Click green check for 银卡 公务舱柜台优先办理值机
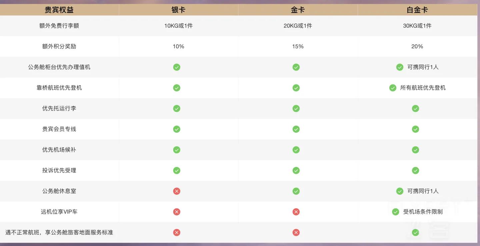The height and width of the screenshot is (246, 480). point(177,67)
